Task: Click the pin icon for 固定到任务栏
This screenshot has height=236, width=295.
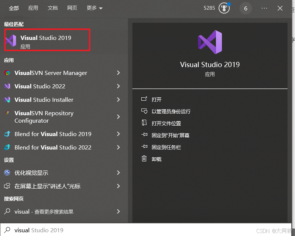Action: (144, 147)
